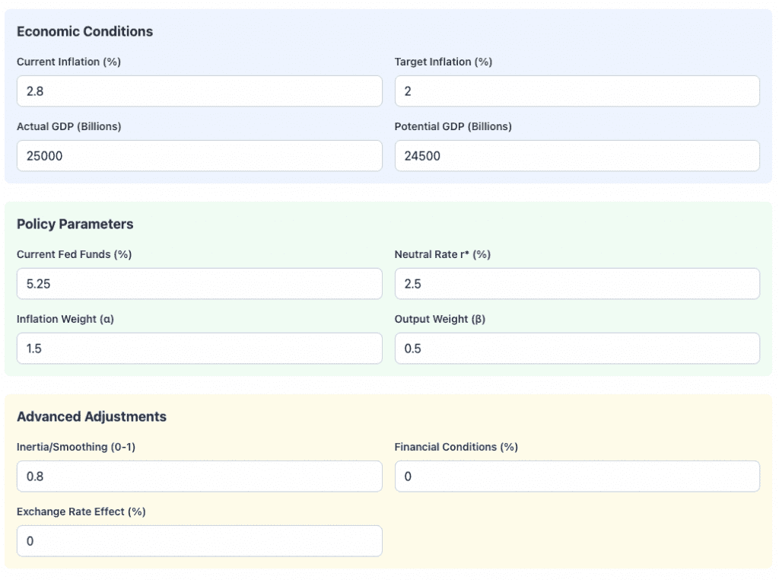
Task: Edit the Current Fed Funds rate field
Action: (199, 284)
